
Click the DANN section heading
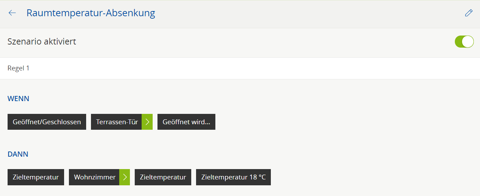pos(18,154)
